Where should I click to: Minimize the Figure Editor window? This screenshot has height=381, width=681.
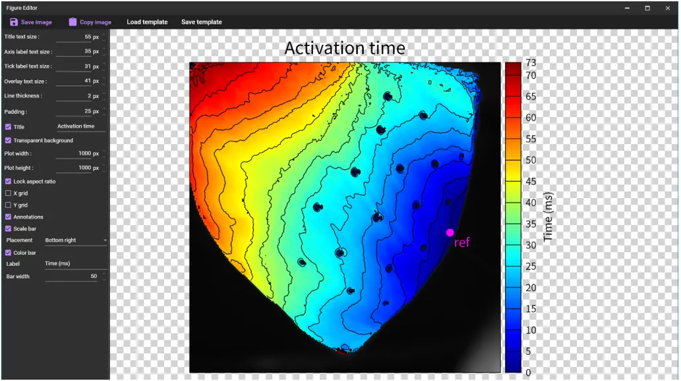click(x=626, y=8)
